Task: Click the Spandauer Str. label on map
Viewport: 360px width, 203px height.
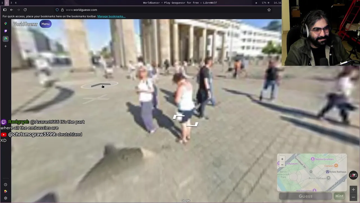Action: coord(300,162)
